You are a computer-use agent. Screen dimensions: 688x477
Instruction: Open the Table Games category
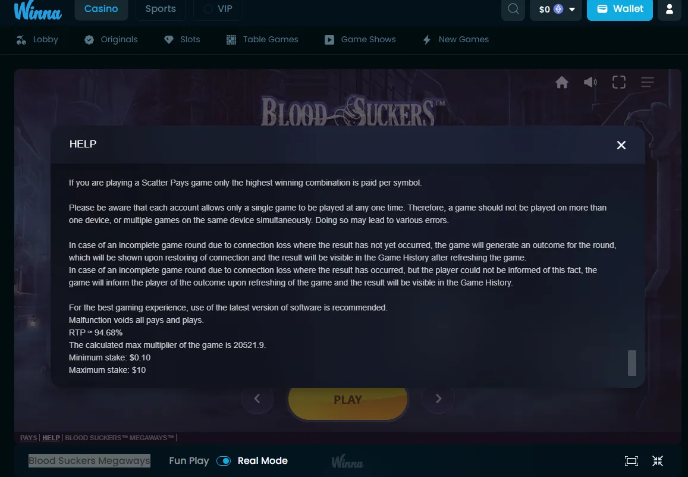[262, 39]
